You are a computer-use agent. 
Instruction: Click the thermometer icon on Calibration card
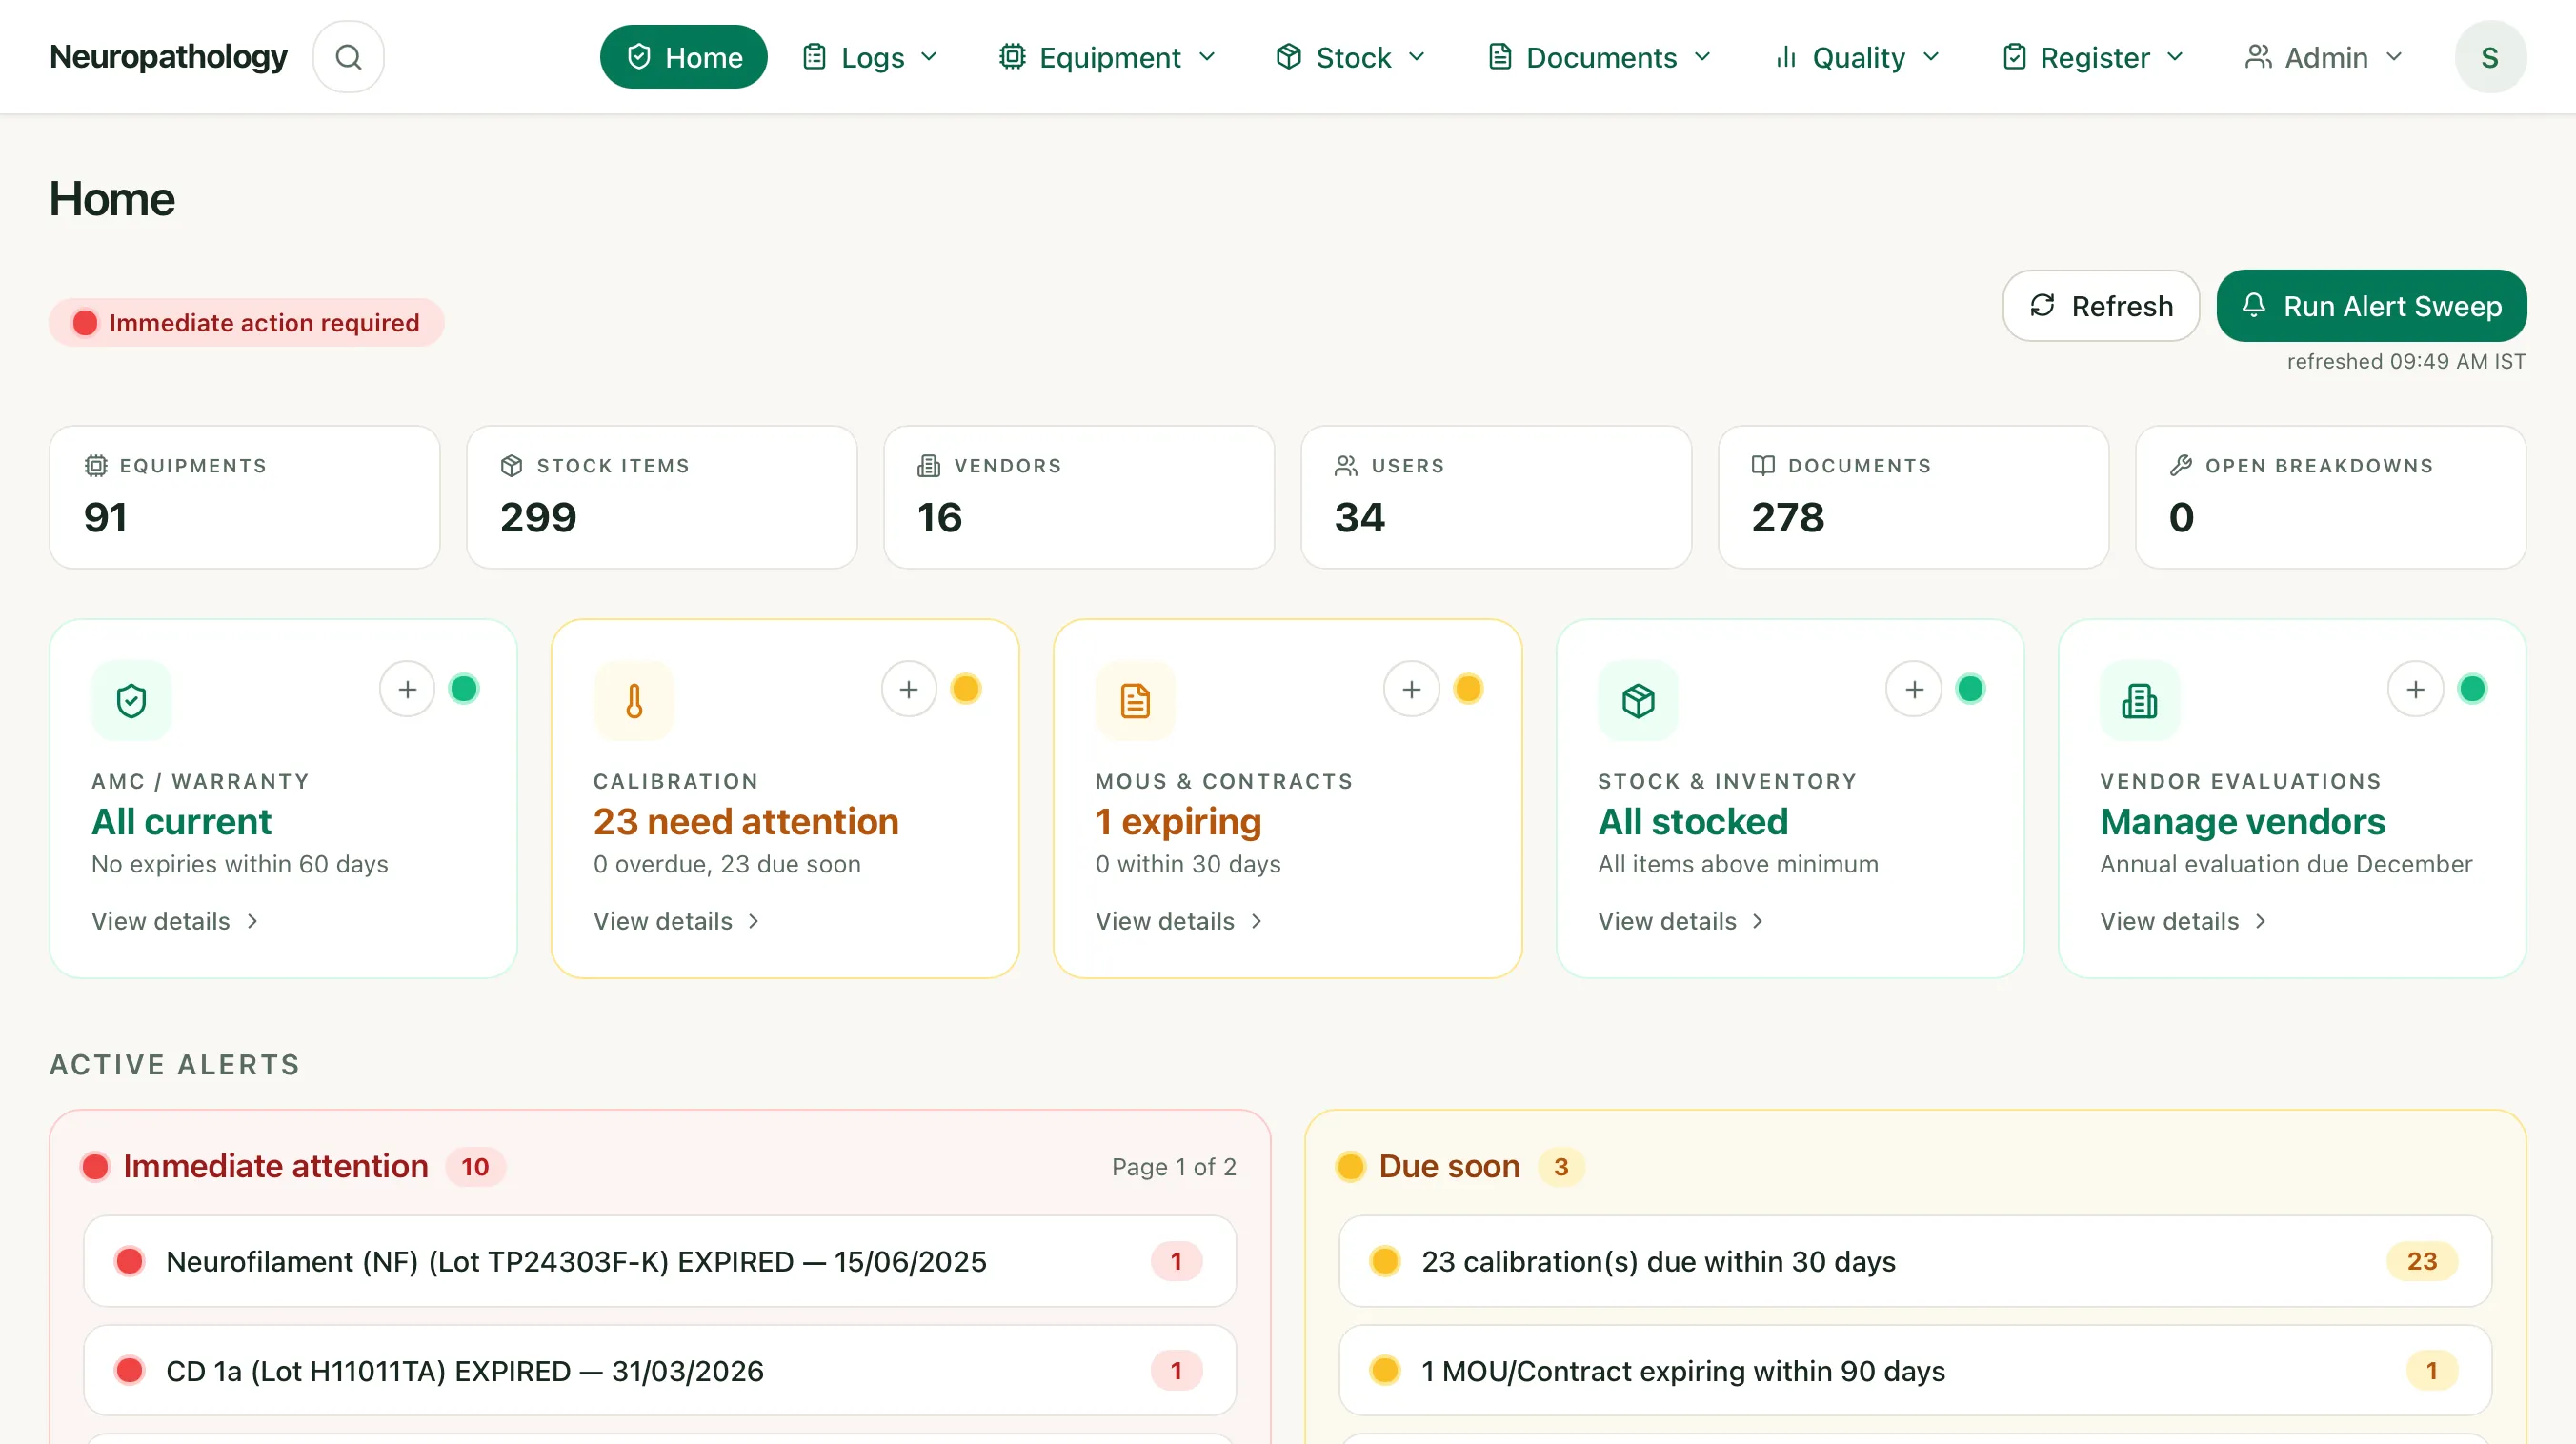pyautogui.click(x=634, y=701)
